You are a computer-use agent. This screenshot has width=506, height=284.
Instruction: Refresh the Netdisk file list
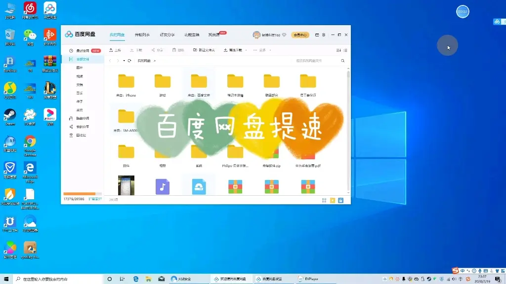pos(129,61)
